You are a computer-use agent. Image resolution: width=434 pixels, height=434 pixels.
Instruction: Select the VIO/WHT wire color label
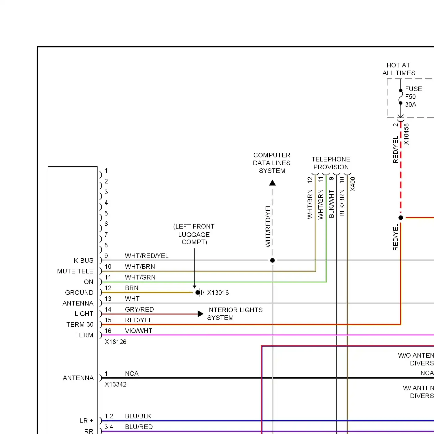[x=139, y=331]
